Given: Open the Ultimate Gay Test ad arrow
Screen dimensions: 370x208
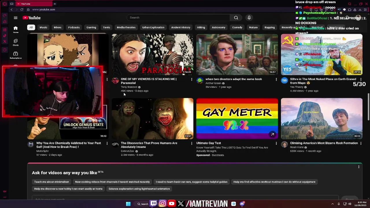Looking at the screenshot, I should [x=272, y=134].
